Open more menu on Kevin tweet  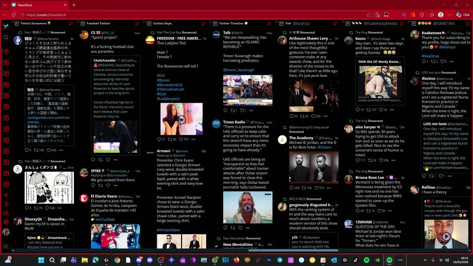[x=391, y=110]
